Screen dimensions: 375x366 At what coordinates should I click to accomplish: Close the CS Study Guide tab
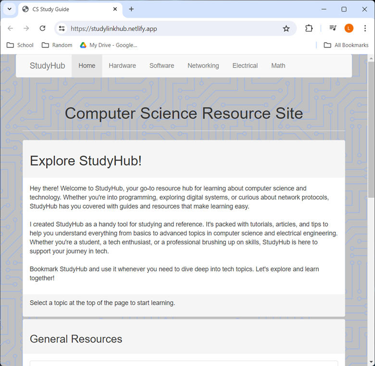click(x=115, y=9)
